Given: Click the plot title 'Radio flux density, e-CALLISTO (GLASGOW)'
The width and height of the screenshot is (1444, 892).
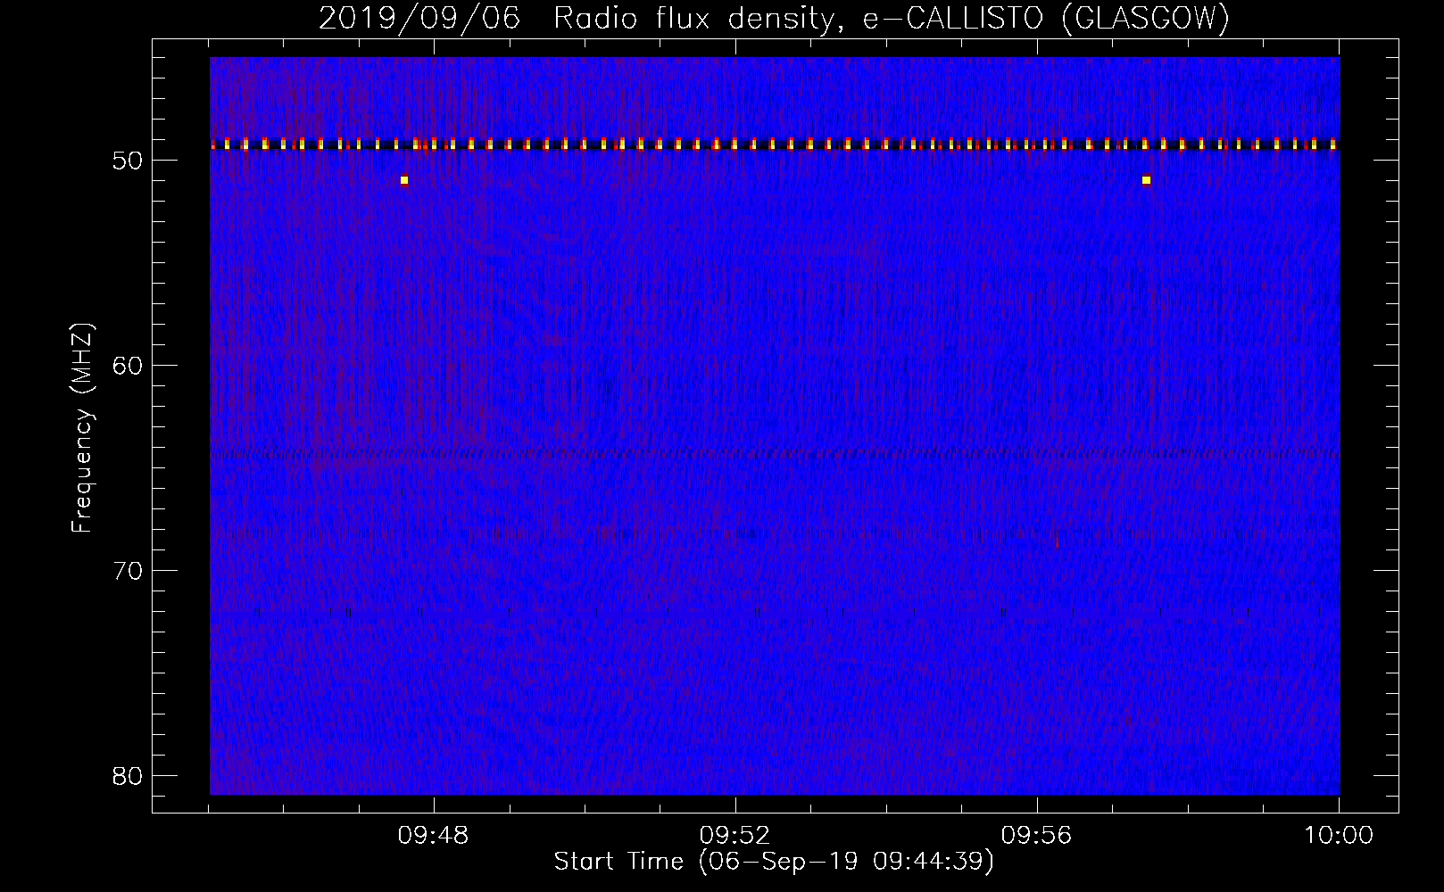Looking at the screenshot, I should click(x=892, y=19).
